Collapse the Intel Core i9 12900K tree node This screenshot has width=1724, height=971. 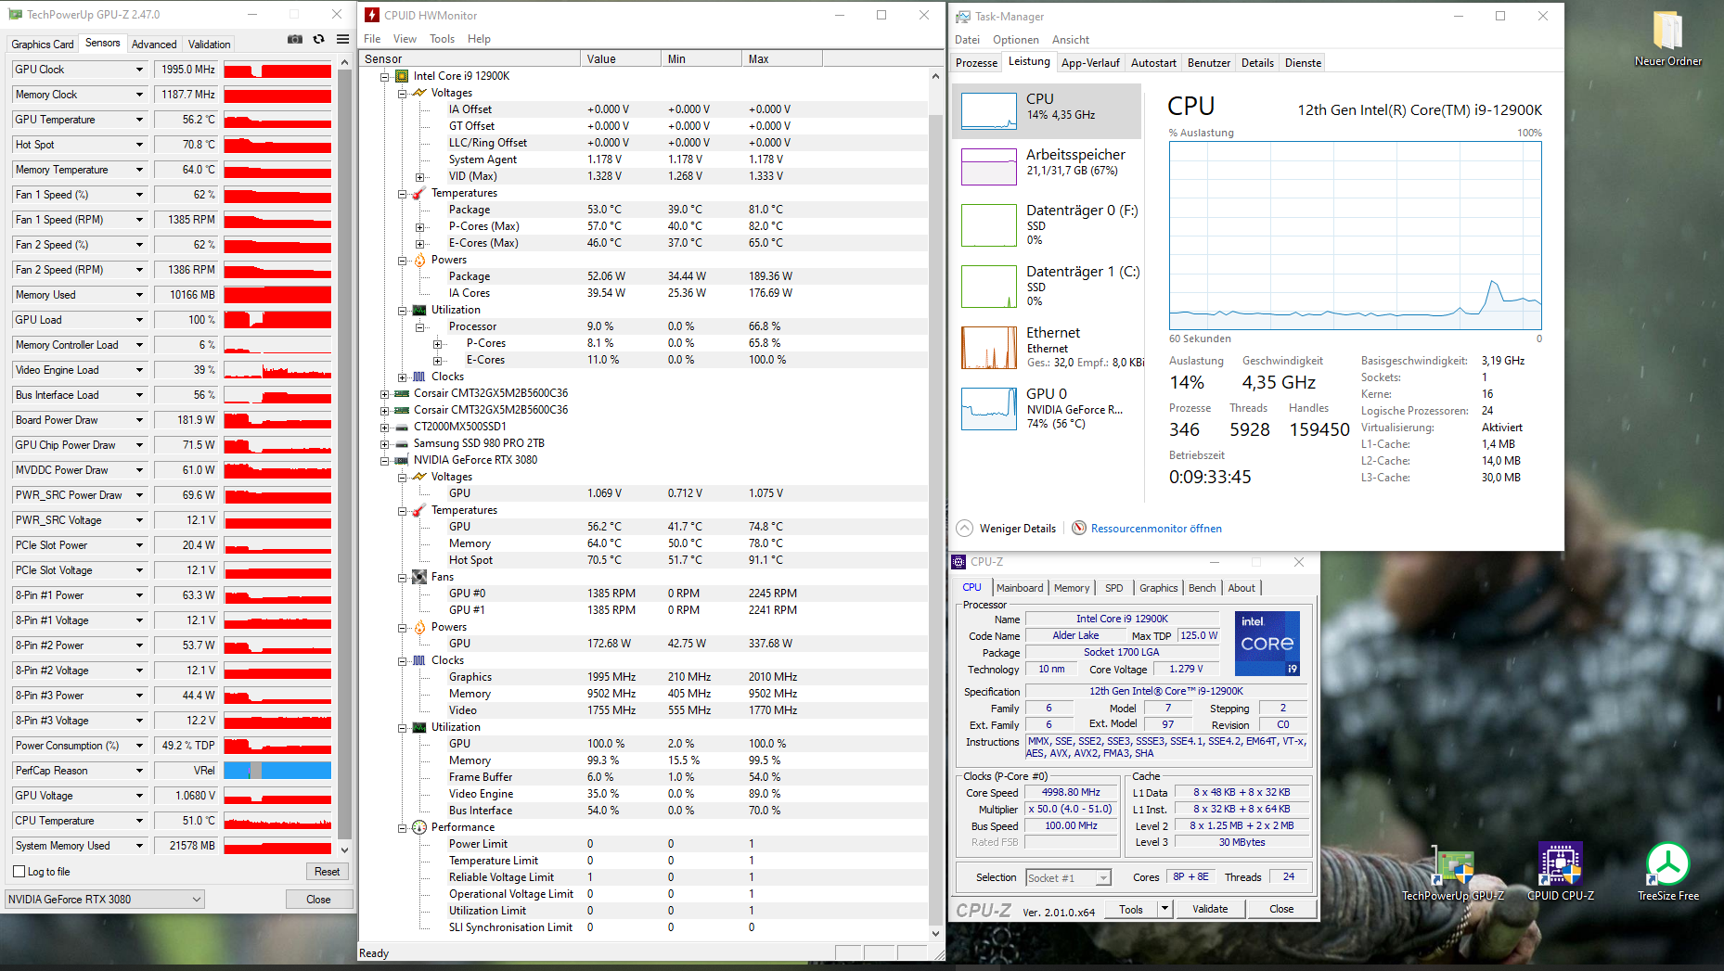(x=384, y=76)
